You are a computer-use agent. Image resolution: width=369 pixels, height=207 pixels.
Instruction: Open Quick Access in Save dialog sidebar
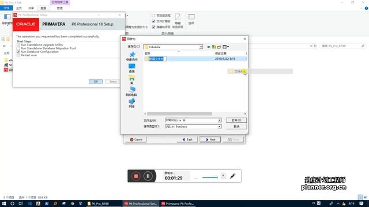click(132, 56)
